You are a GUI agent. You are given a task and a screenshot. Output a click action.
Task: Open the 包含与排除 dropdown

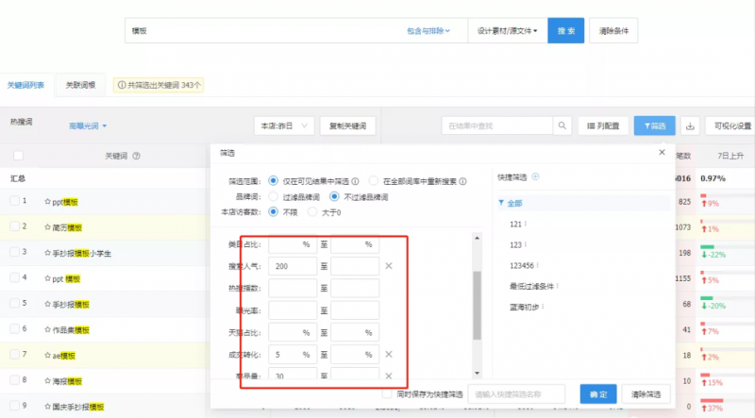(x=428, y=31)
